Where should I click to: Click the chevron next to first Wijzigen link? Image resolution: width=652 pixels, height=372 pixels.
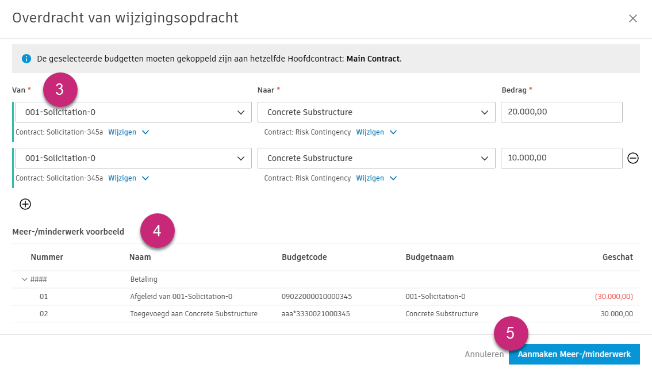coord(145,132)
